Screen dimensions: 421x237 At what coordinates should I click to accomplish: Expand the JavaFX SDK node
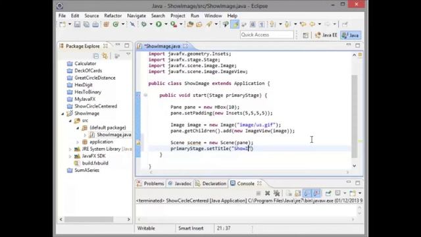pos(70,156)
